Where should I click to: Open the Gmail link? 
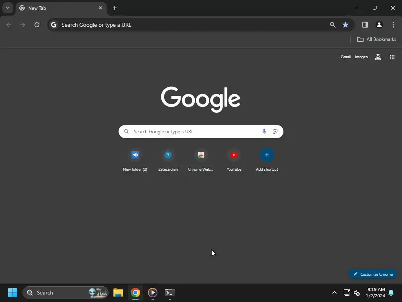click(x=345, y=57)
